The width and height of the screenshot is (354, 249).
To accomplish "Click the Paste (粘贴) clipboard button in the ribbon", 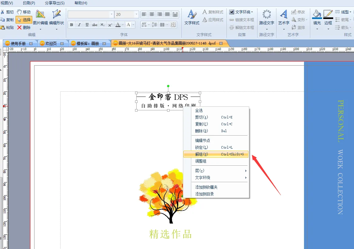I will click(x=7, y=27).
